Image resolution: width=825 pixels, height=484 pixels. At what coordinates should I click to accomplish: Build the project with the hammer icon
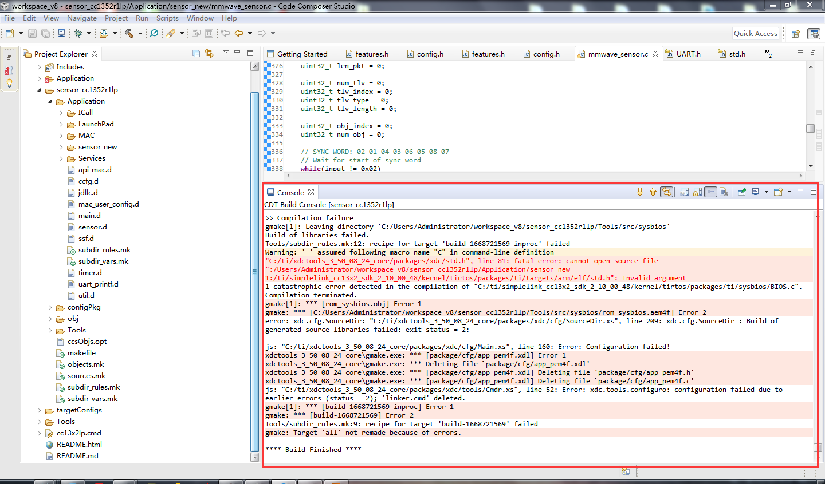click(x=128, y=34)
